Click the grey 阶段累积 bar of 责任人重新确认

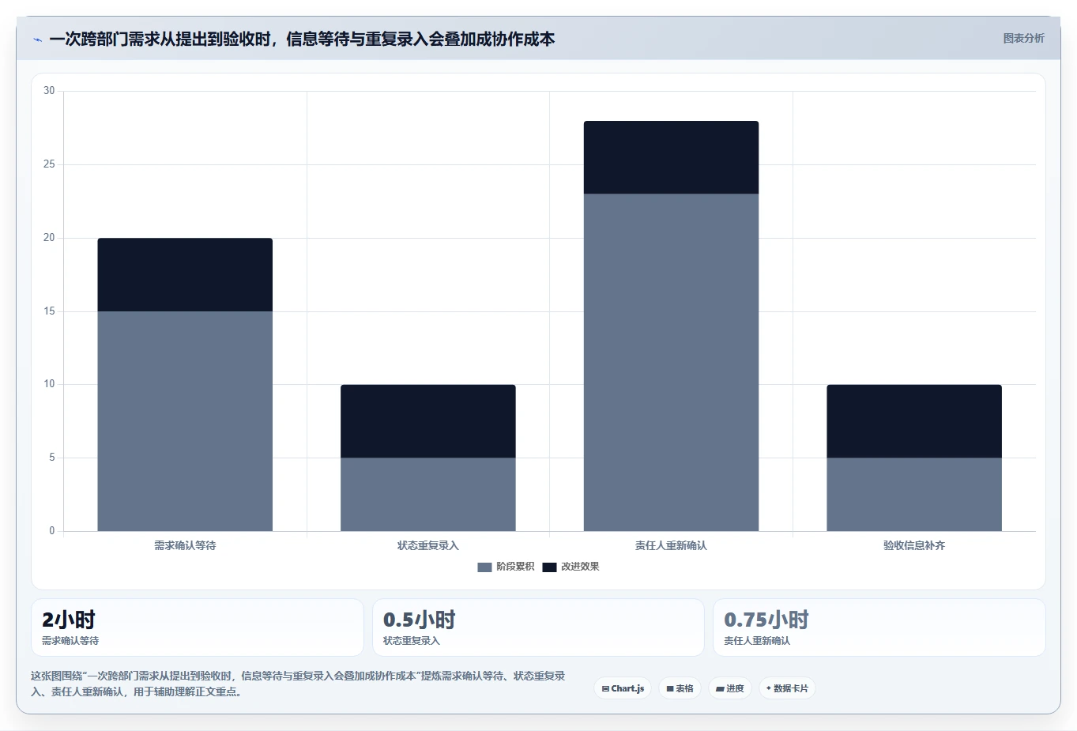coord(671,363)
